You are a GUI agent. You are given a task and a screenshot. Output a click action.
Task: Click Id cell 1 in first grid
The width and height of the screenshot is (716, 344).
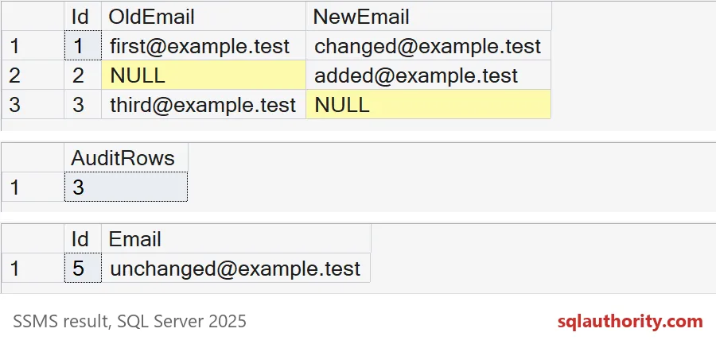coord(83,46)
